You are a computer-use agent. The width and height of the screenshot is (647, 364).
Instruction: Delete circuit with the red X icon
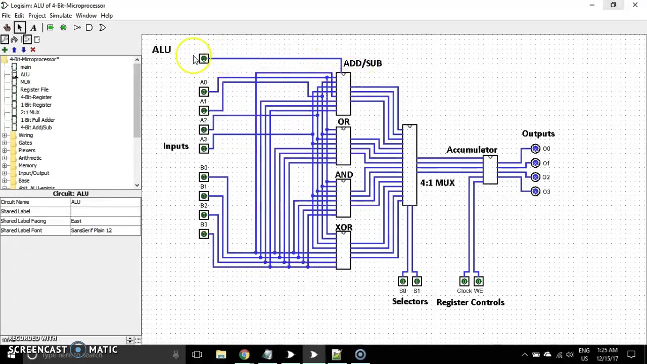pos(33,50)
